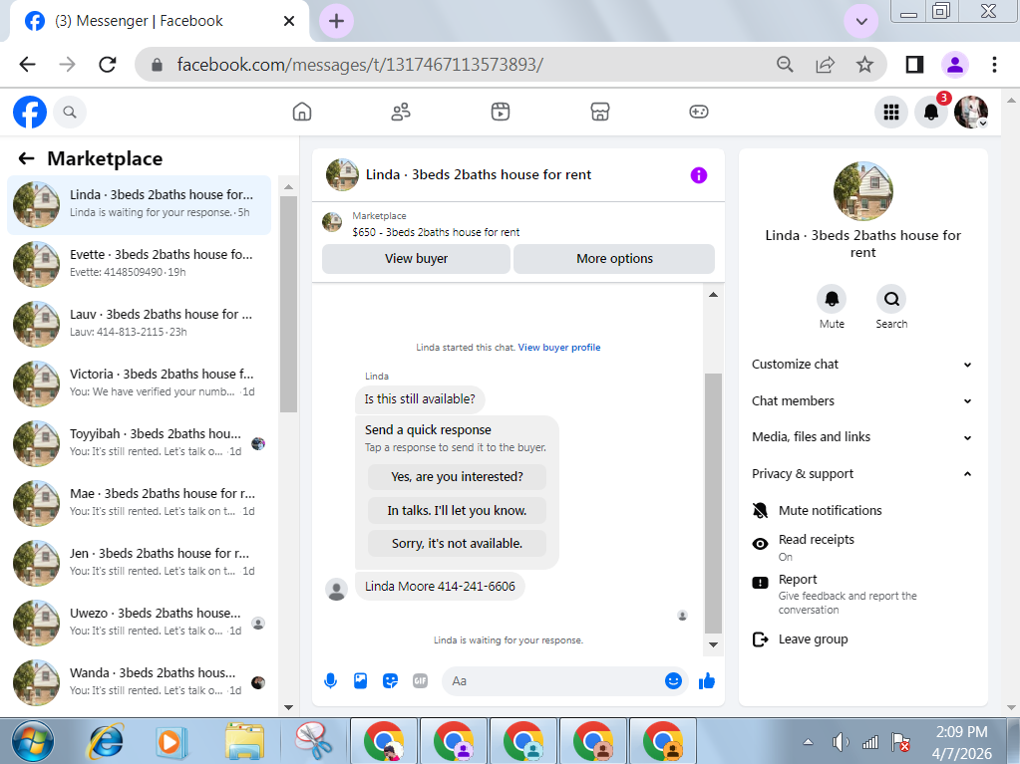Open Evette conversation in the list
This screenshot has width=1020, height=764.
click(x=140, y=264)
